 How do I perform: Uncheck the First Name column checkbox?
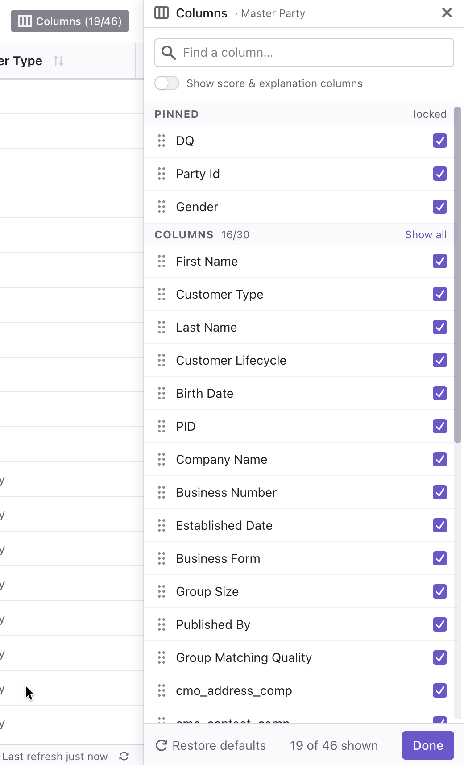coord(440,261)
